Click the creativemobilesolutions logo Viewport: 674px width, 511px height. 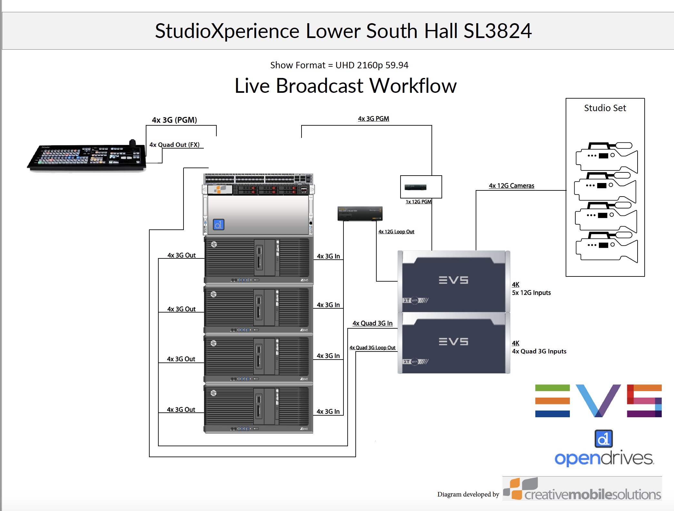582,489
